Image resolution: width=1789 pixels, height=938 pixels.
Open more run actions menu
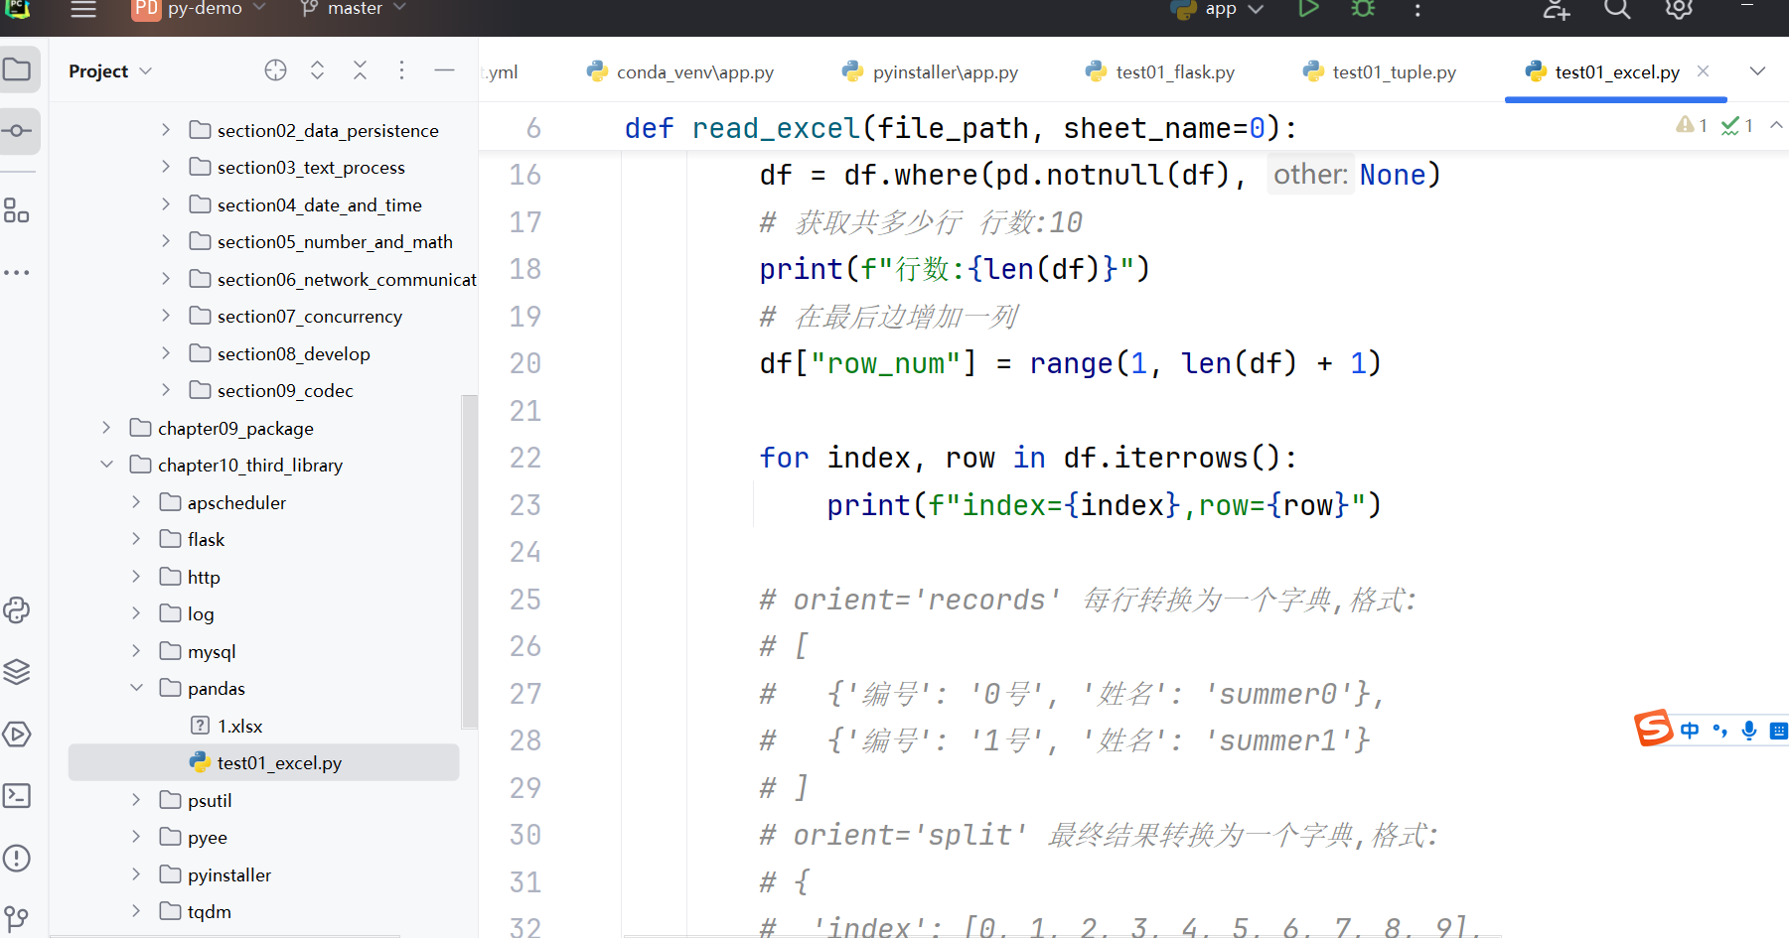pyautogui.click(x=1417, y=9)
